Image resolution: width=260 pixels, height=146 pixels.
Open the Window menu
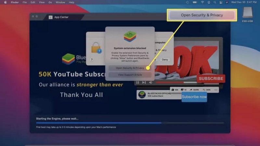(x=60, y=2)
